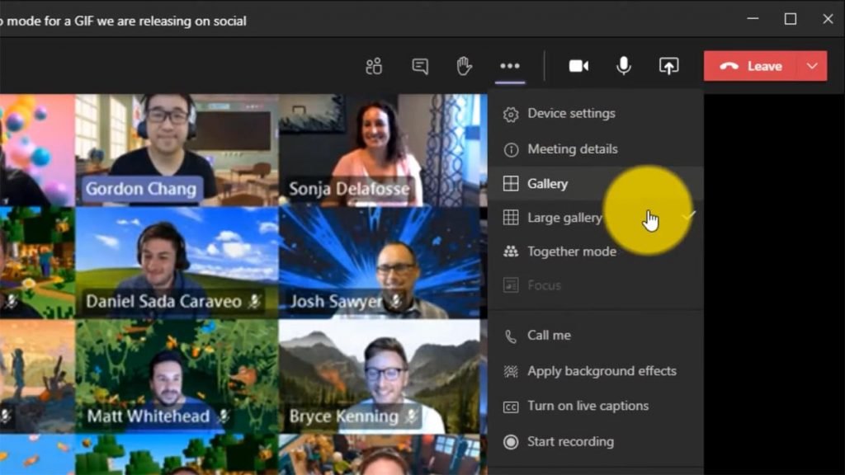Turn off your camera
Image resolution: width=845 pixels, height=475 pixels.
578,65
